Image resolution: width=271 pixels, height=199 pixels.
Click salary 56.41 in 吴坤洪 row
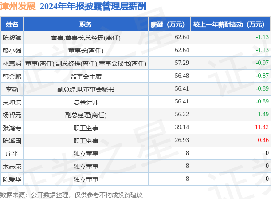coord(182,101)
